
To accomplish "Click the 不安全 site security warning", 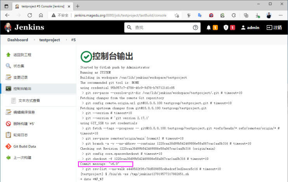I will (60, 15).
